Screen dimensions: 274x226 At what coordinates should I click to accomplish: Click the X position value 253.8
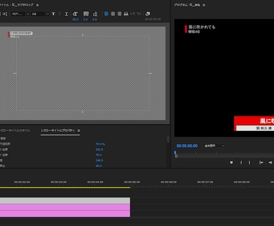tap(99, 149)
